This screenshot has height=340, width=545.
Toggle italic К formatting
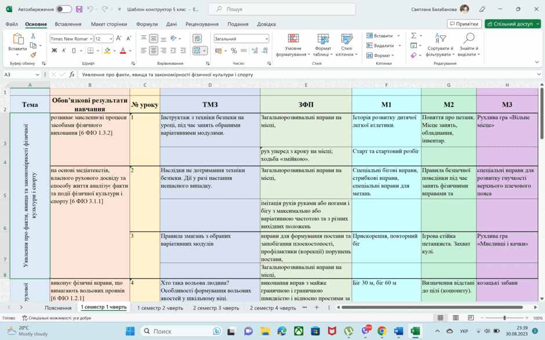(64, 51)
